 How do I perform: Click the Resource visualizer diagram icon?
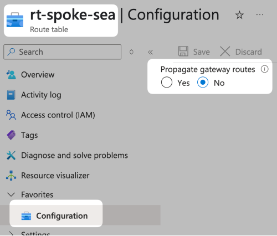coord(11,176)
